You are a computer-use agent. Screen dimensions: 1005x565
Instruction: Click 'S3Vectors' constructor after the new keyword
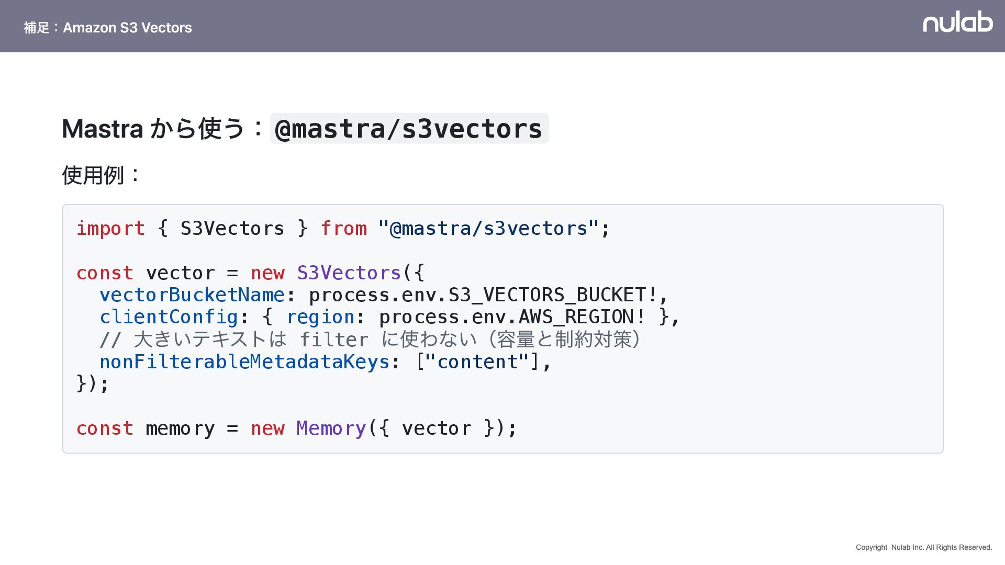click(349, 273)
